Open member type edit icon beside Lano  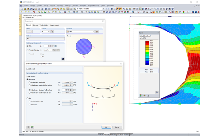coord(97,32)
